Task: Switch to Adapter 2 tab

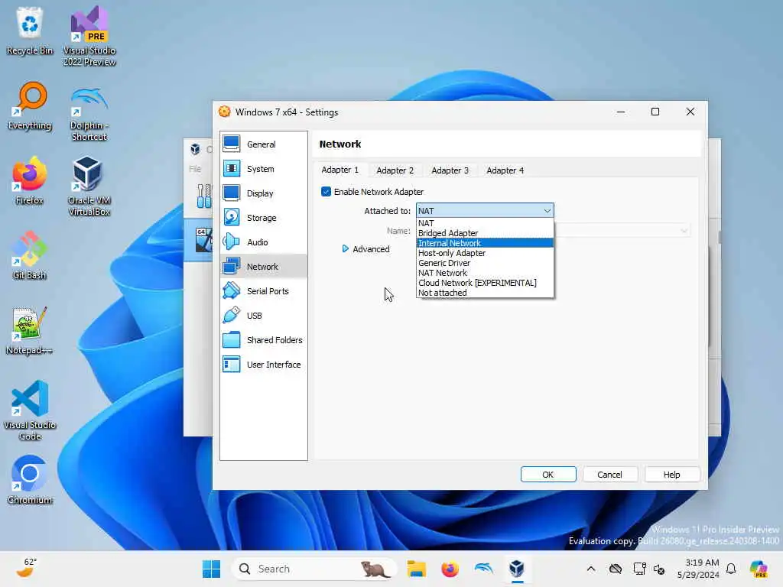Action: coord(395,170)
